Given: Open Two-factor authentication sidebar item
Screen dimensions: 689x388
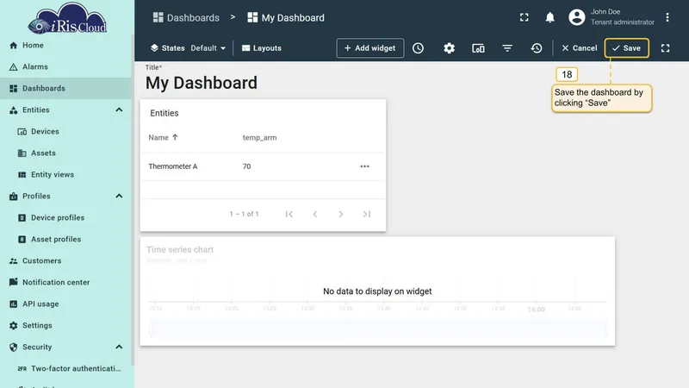Looking at the screenshot, I should click(66, 369).
